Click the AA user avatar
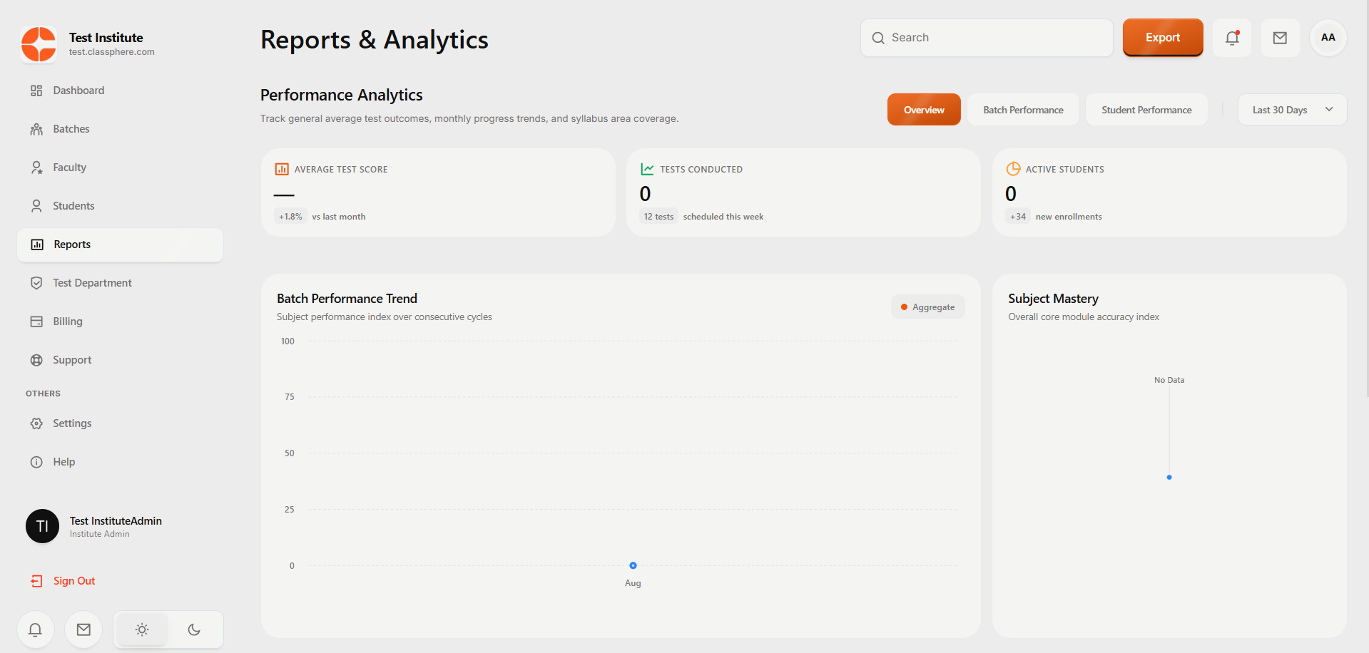 pyautogui.click(x=1328, y=38)
